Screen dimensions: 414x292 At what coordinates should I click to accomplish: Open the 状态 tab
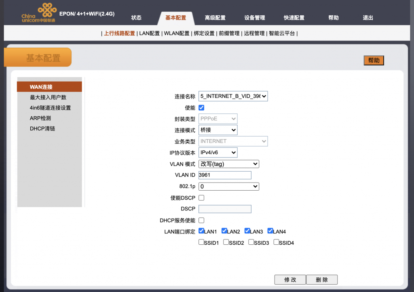(x=136, y=18)
